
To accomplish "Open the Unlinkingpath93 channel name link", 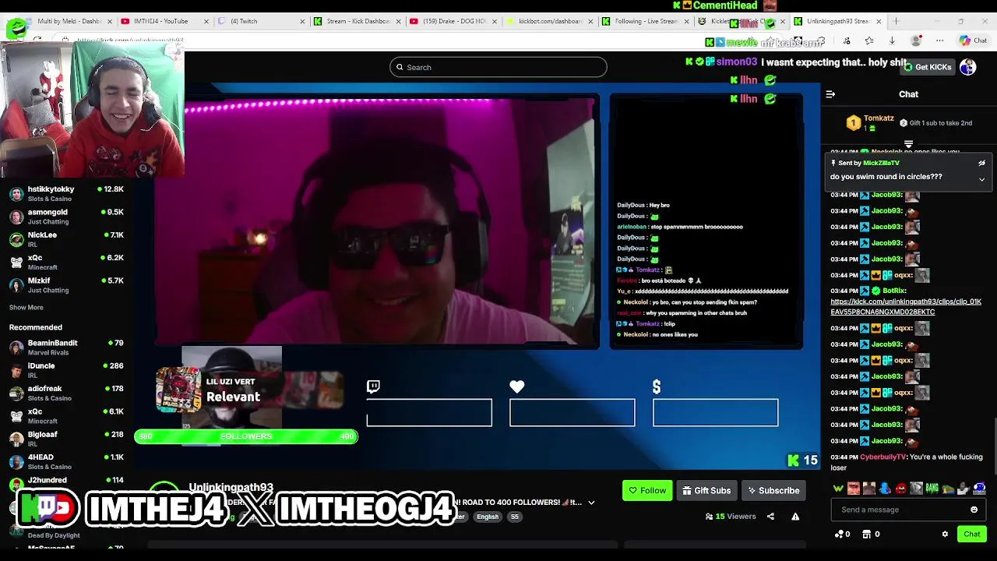I will point(231,487).
